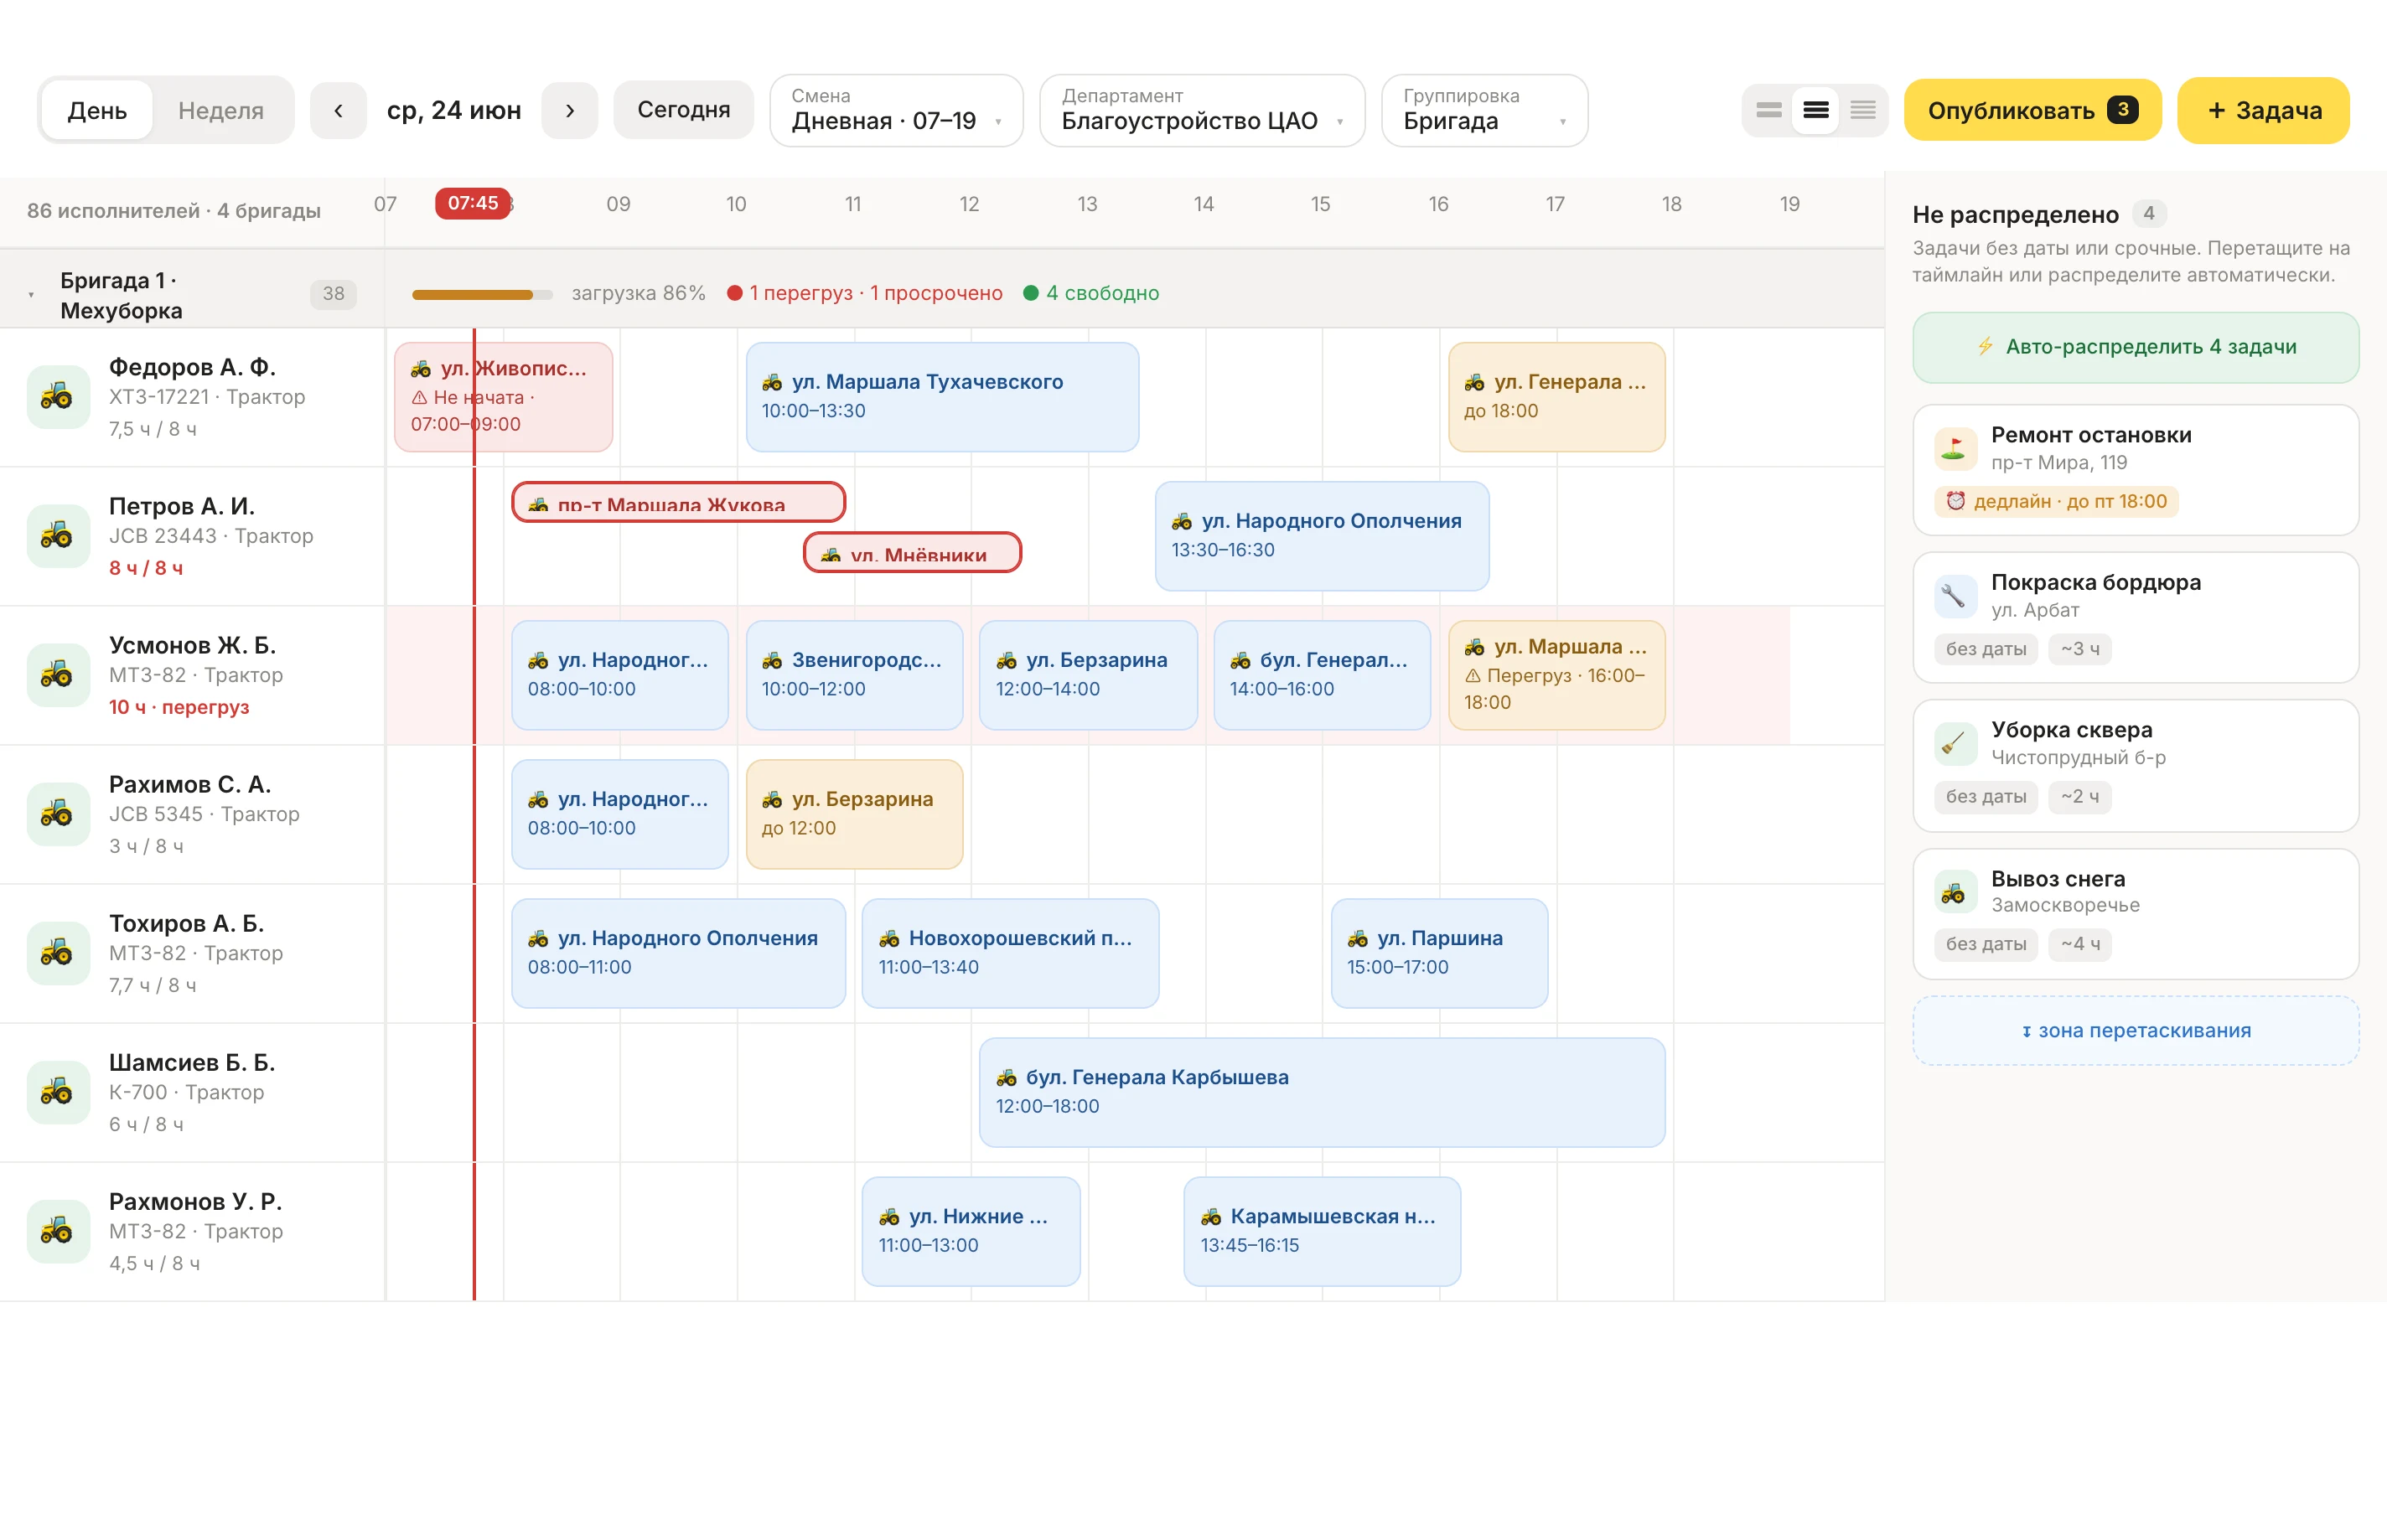Open ул. Маршала Тухачевского task 10:00–13:30
This screenshot has height=1540, width=2387.
tap(942, 397)
